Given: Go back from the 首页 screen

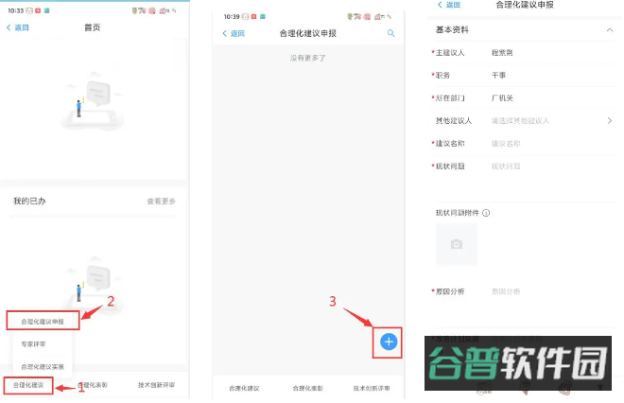Looking at the screenshot, I should [18, 27].
